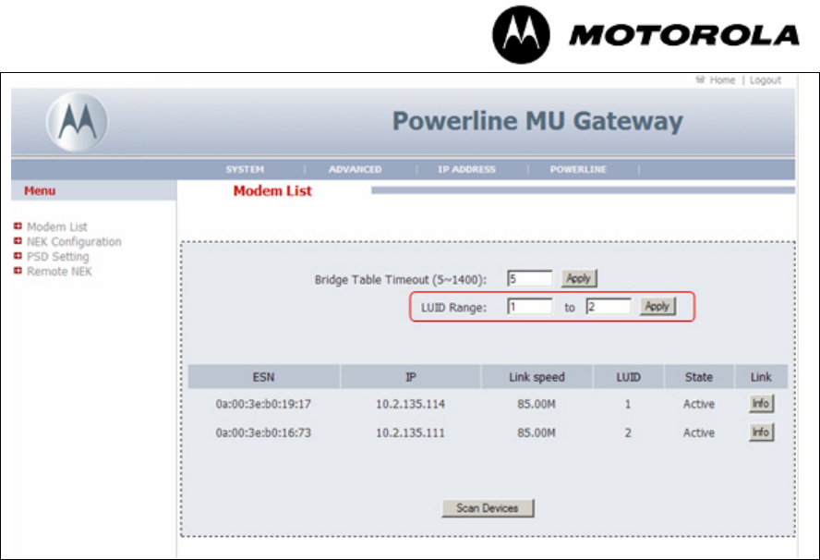Open the IP ADDRESS menu tab

(466, 169)
